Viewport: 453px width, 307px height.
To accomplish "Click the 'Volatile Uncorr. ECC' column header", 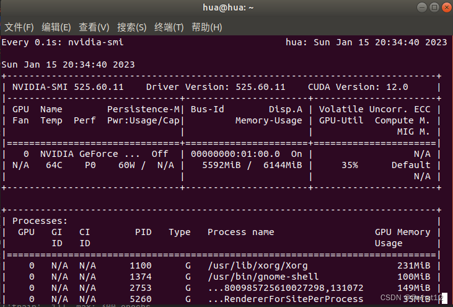I will coord(375,109).
